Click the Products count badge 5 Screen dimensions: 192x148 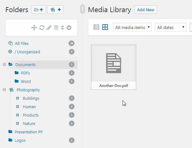pos(72,115)
